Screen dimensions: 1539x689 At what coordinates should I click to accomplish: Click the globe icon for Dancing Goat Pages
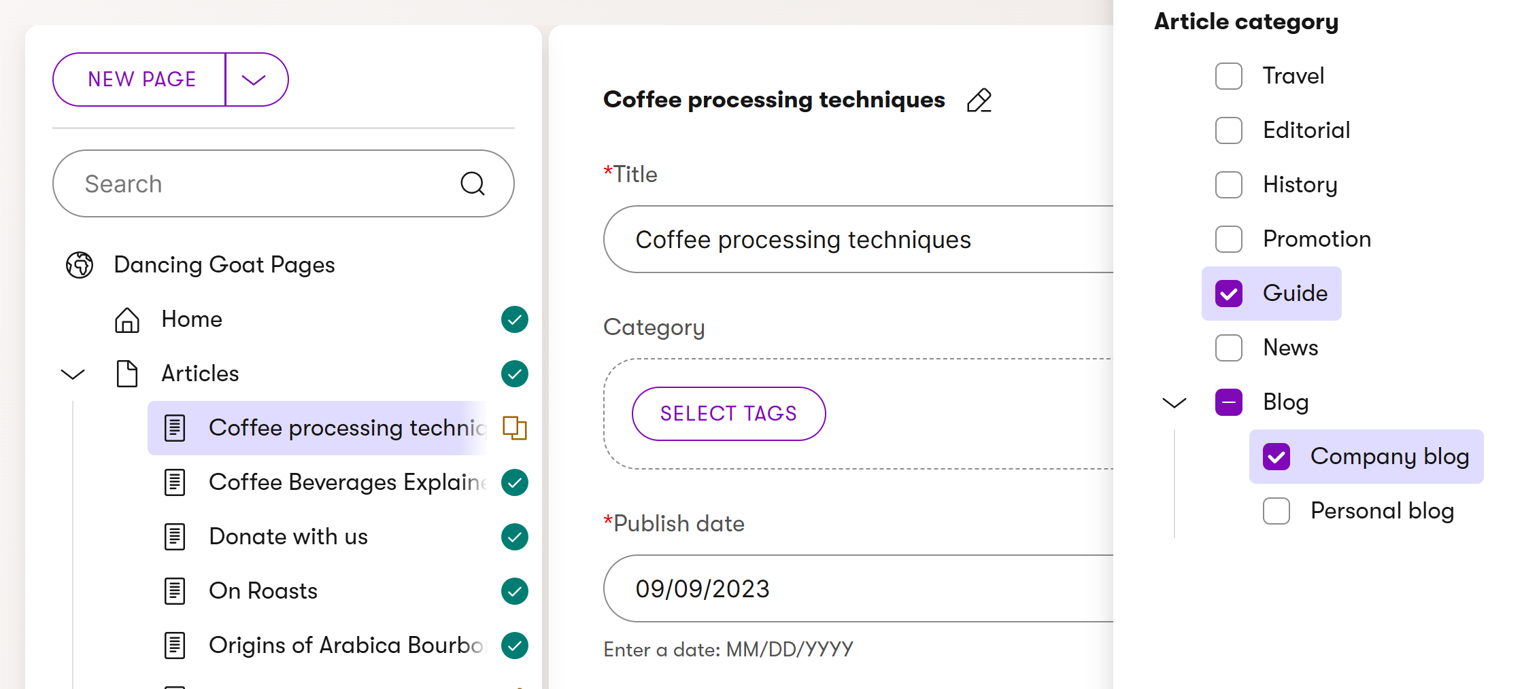click(80, 265)
